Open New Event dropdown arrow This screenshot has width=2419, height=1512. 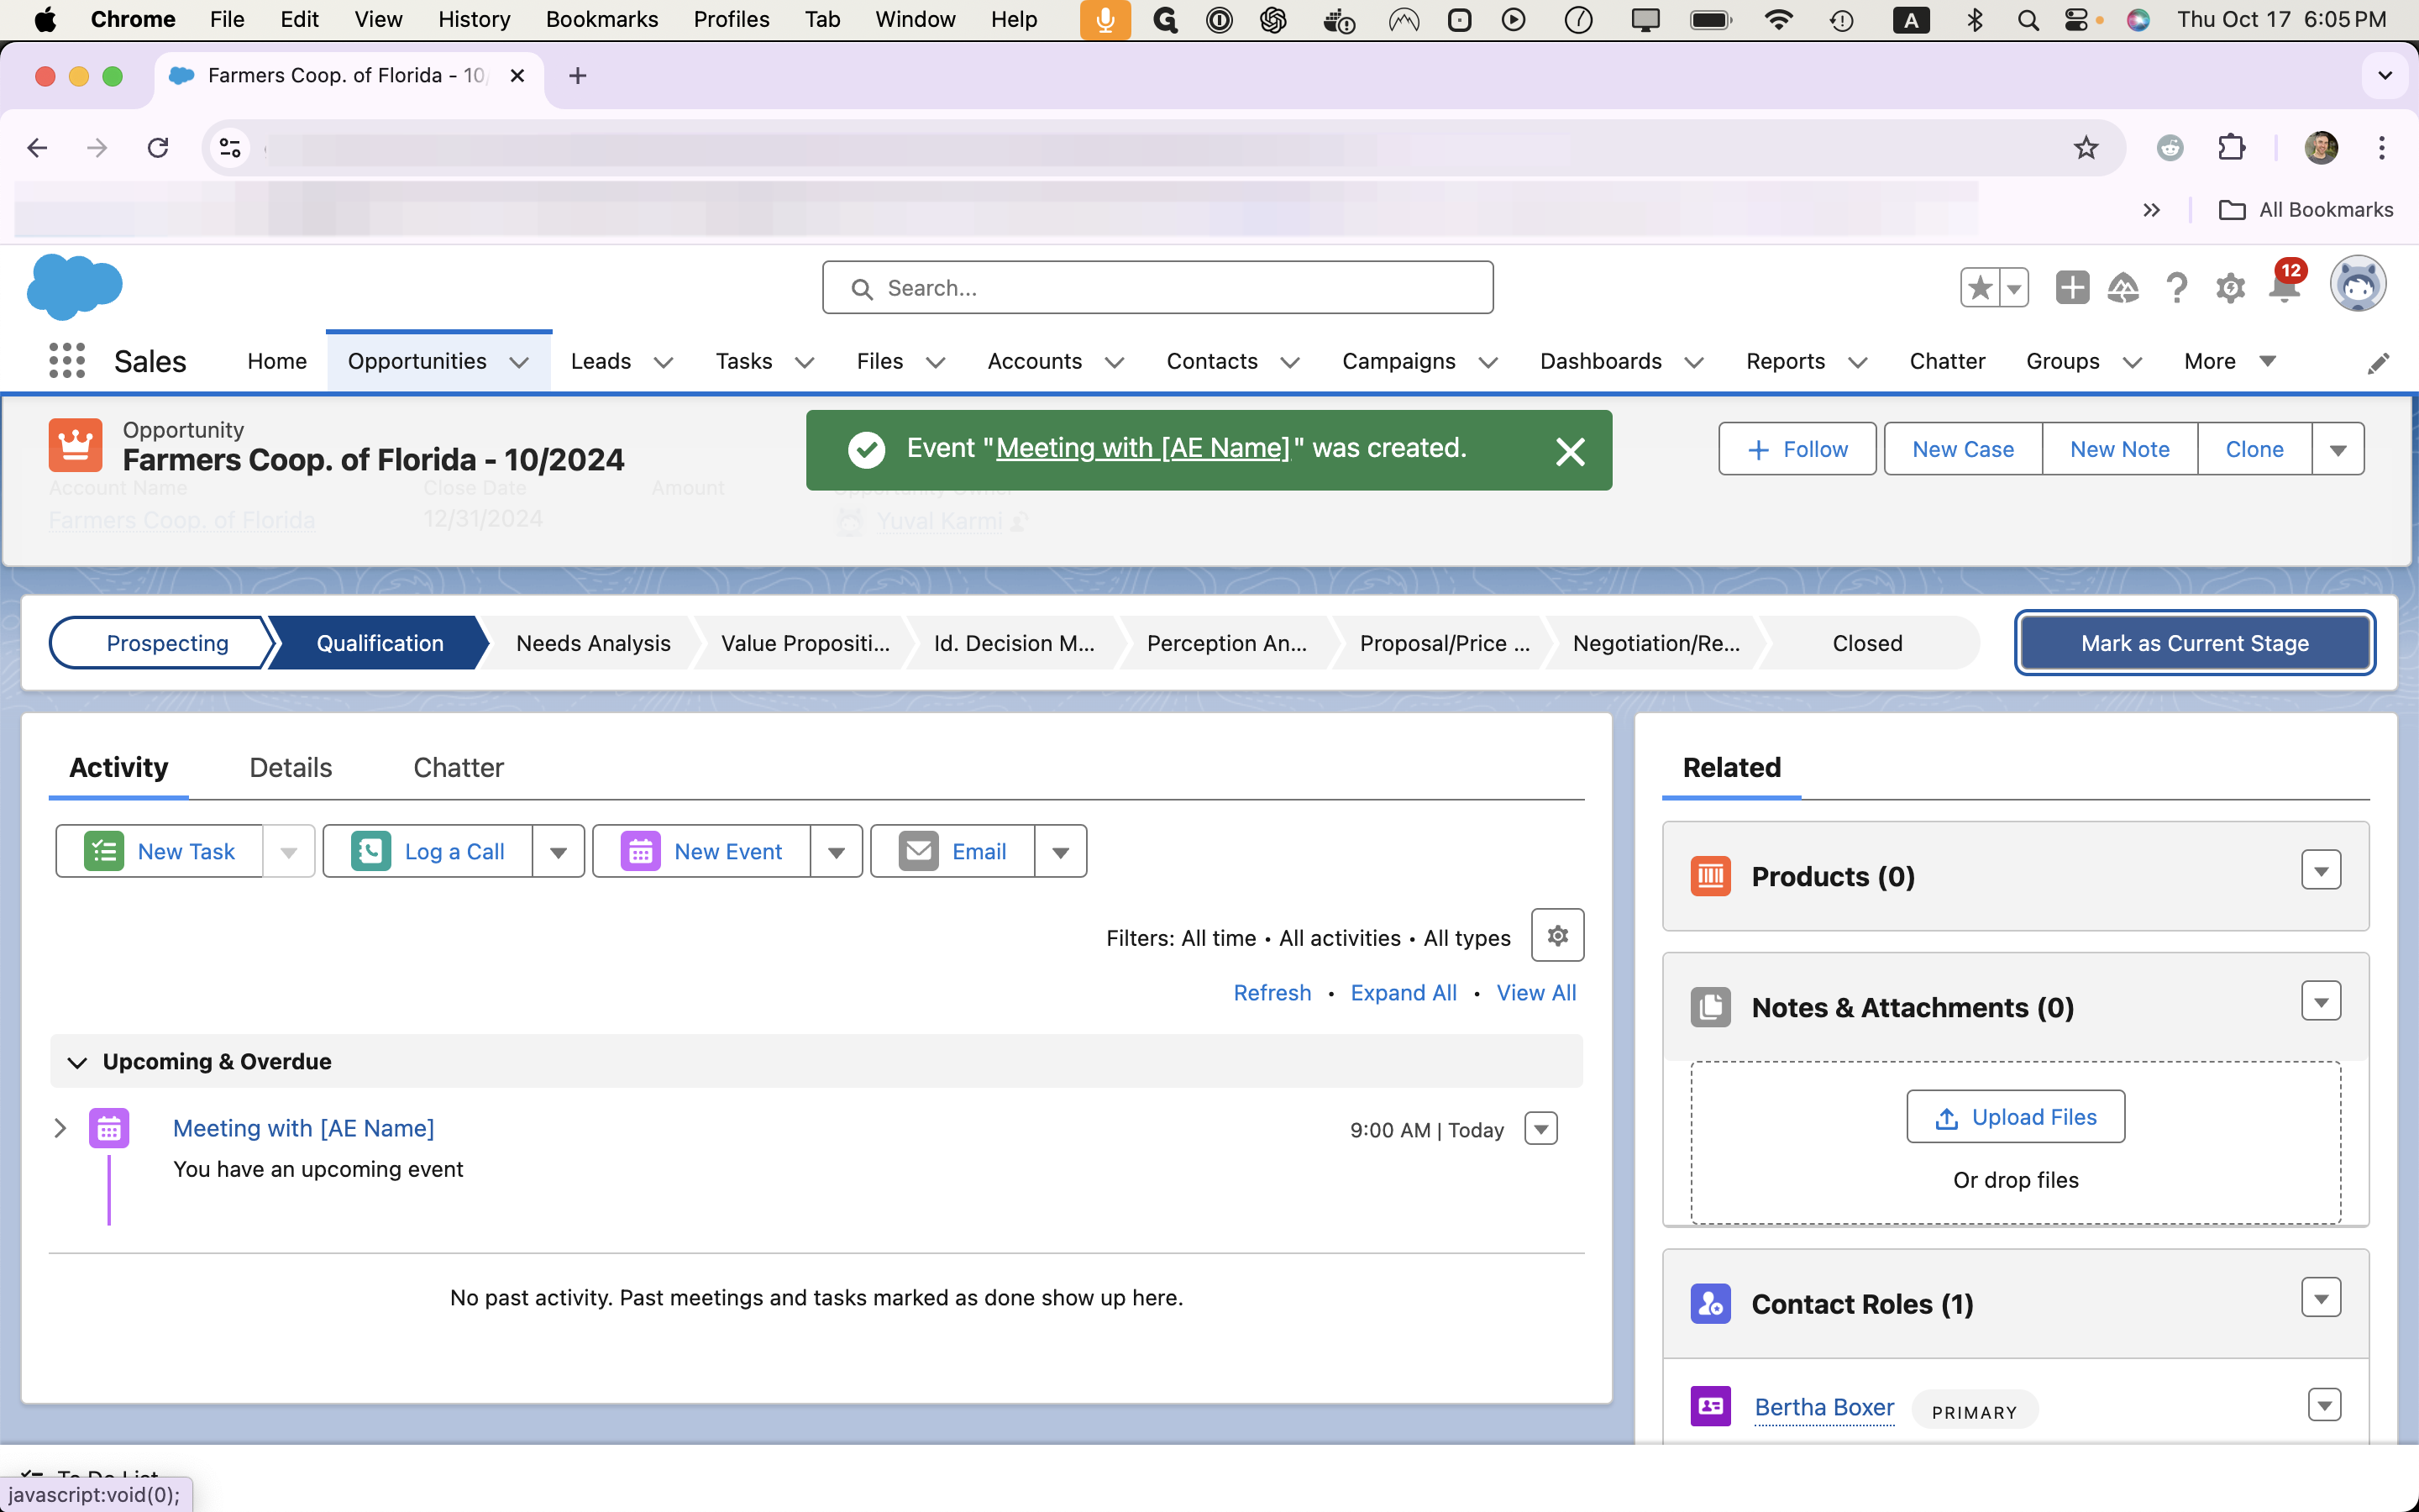(837, 851)
